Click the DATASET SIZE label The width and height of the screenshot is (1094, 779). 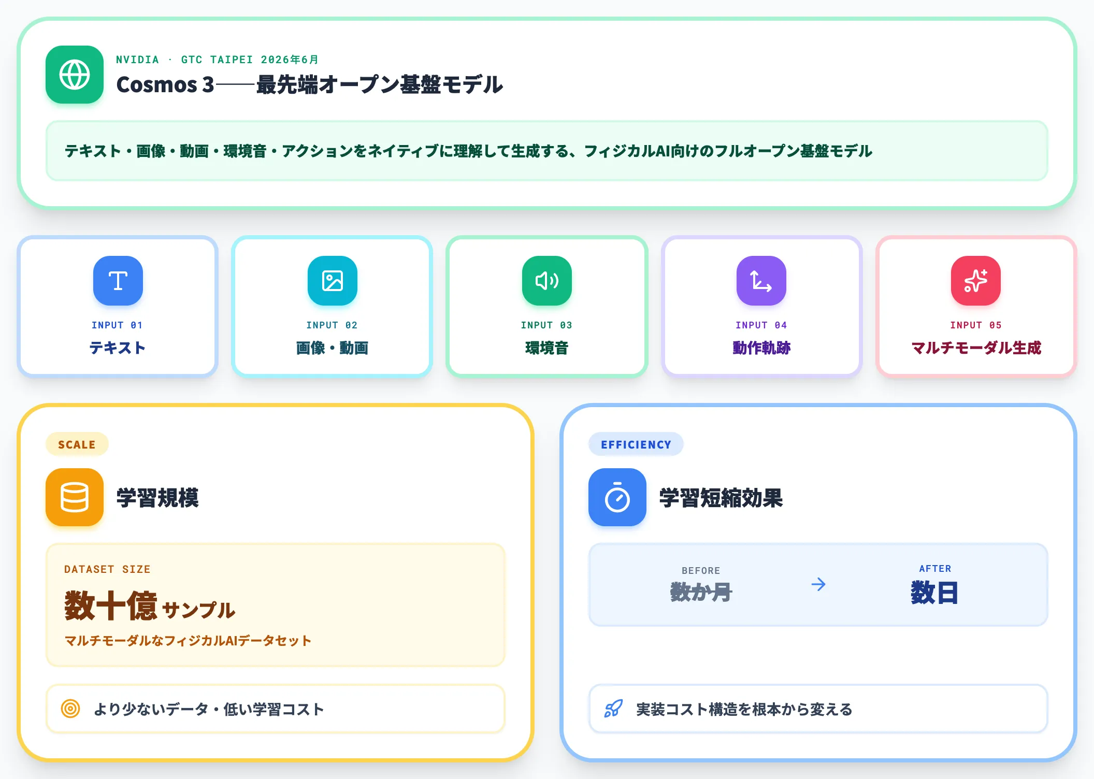[107, 569]
